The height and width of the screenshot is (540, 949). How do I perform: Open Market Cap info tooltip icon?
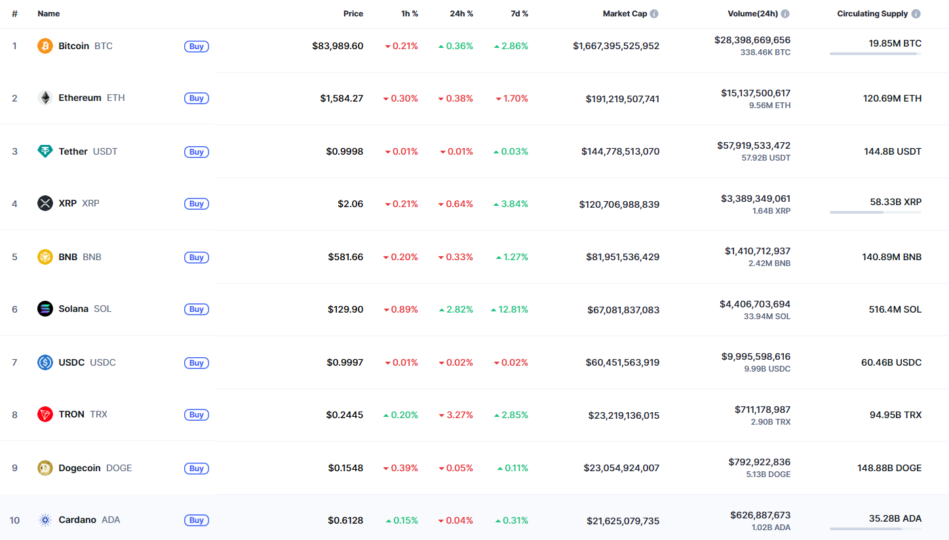[654, 14]
